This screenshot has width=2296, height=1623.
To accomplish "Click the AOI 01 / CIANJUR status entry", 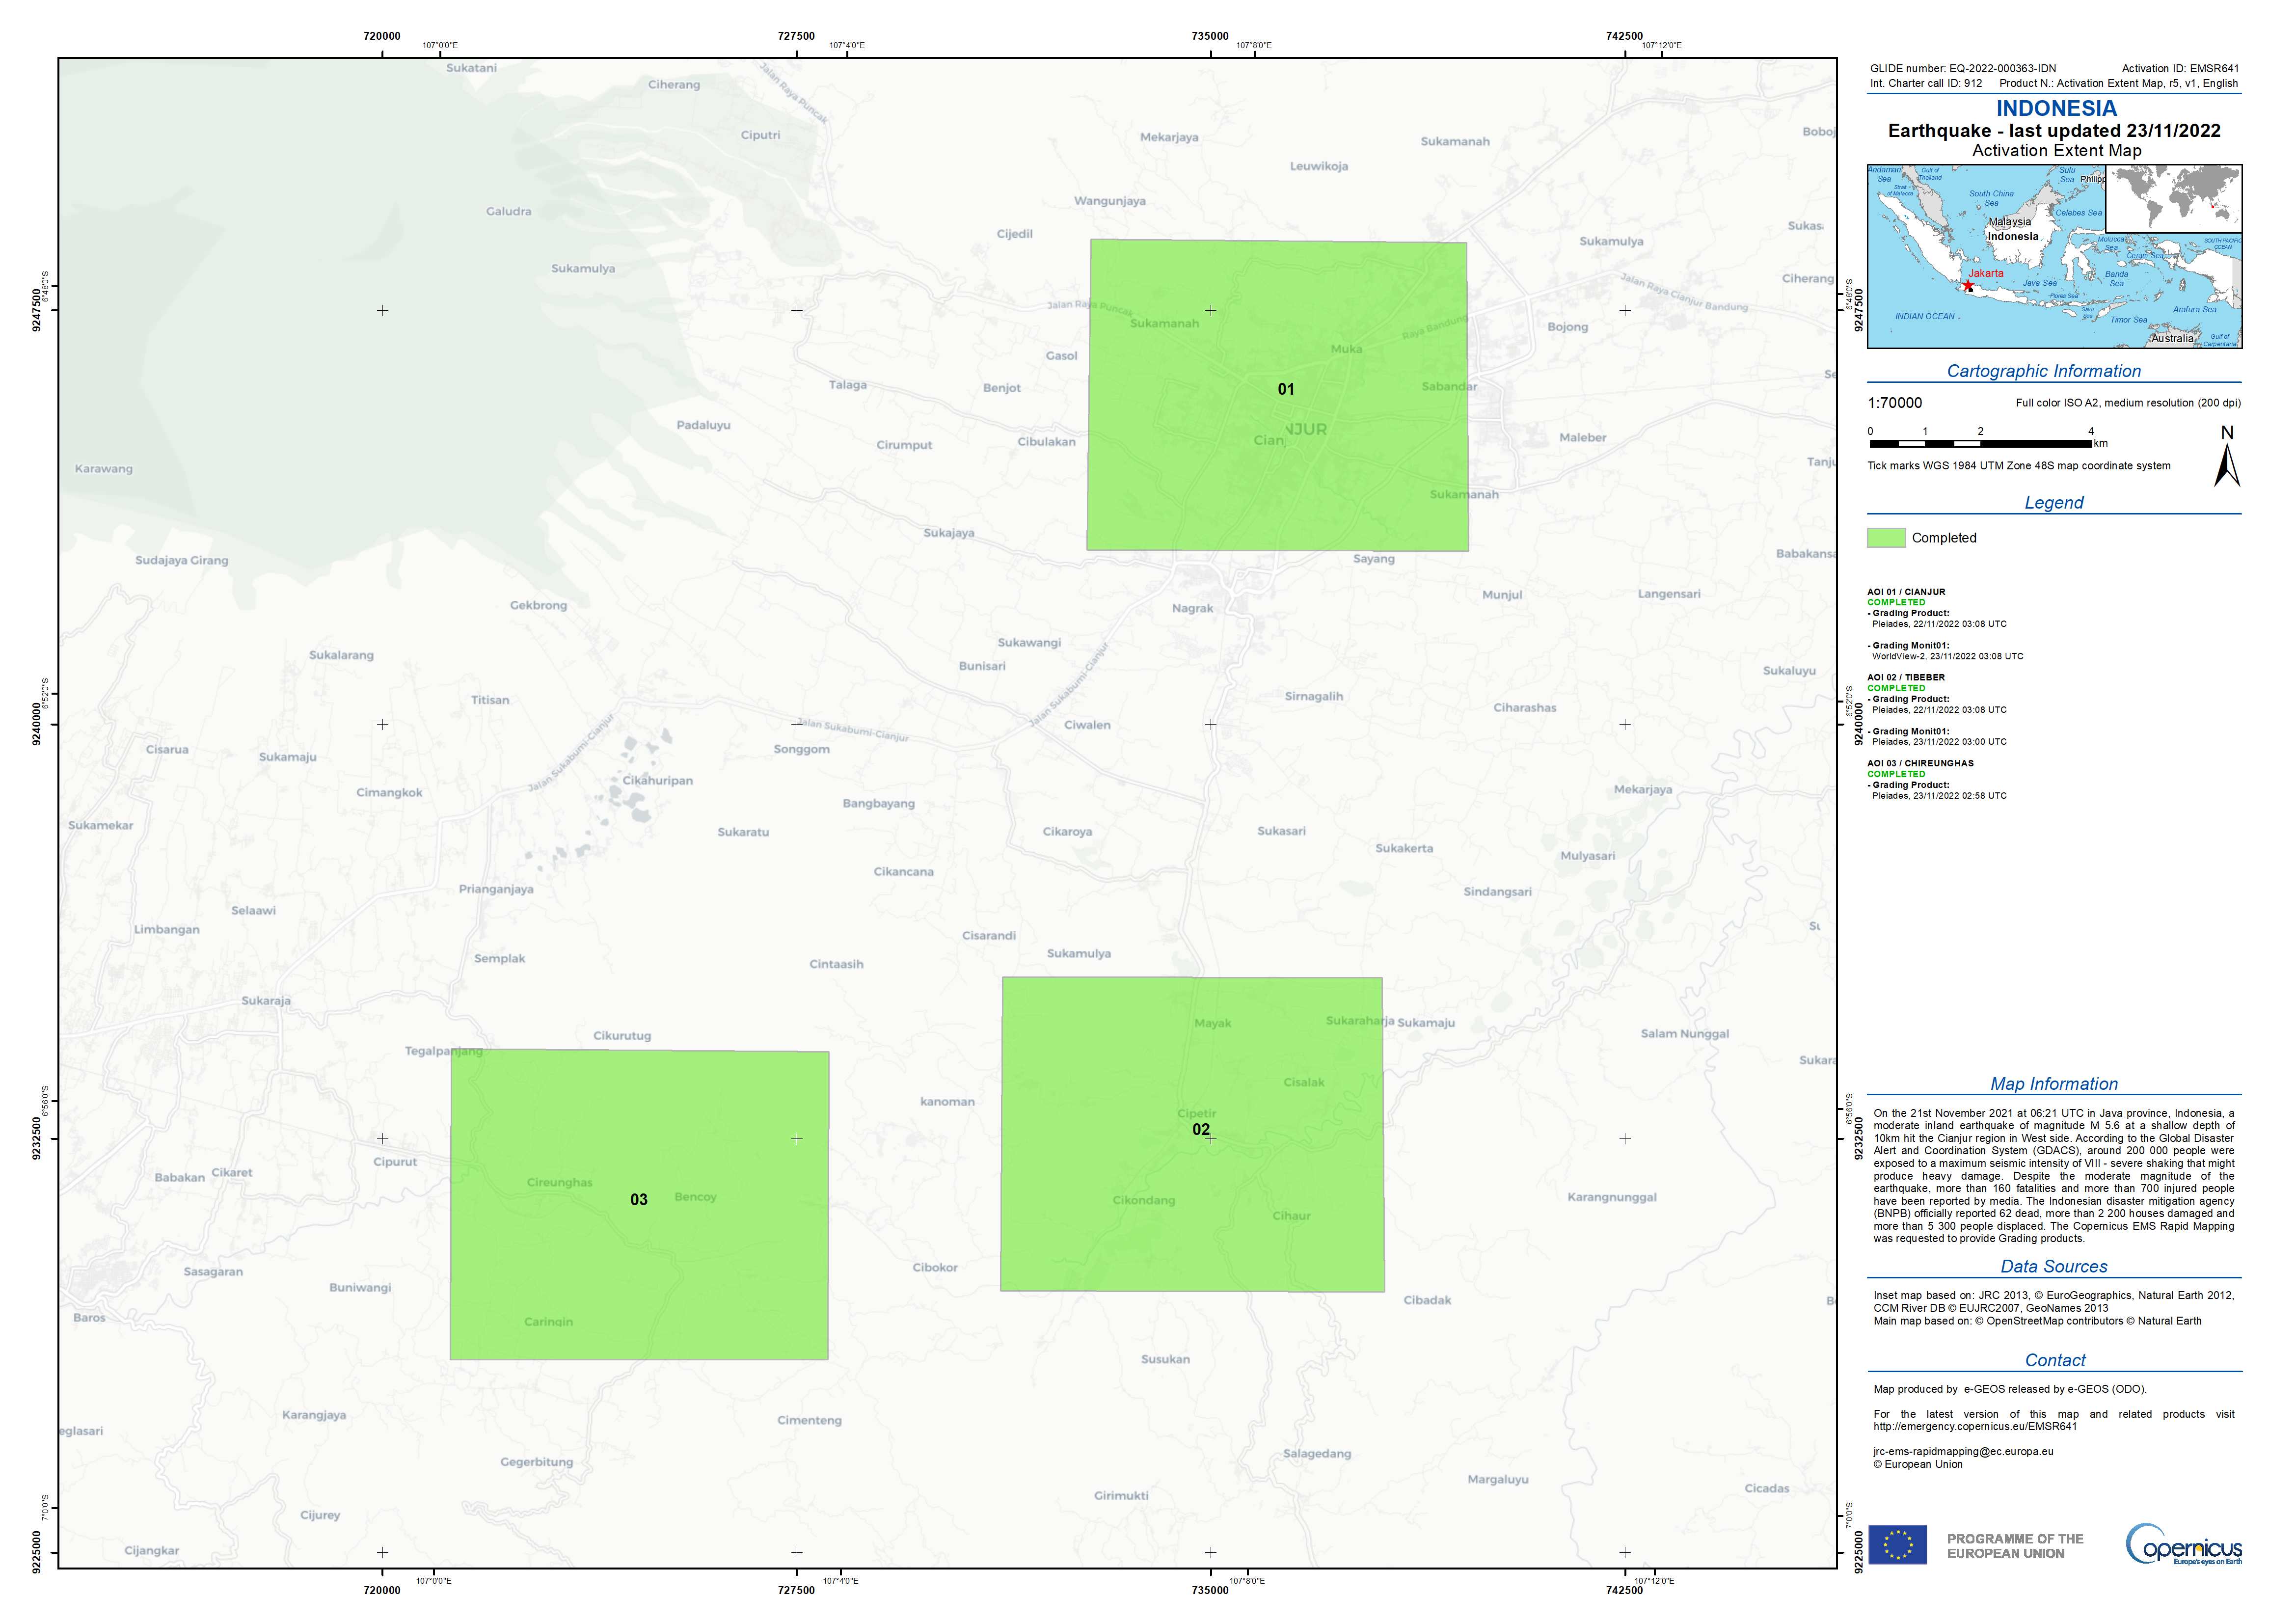I will click(x=1906, y=592).
